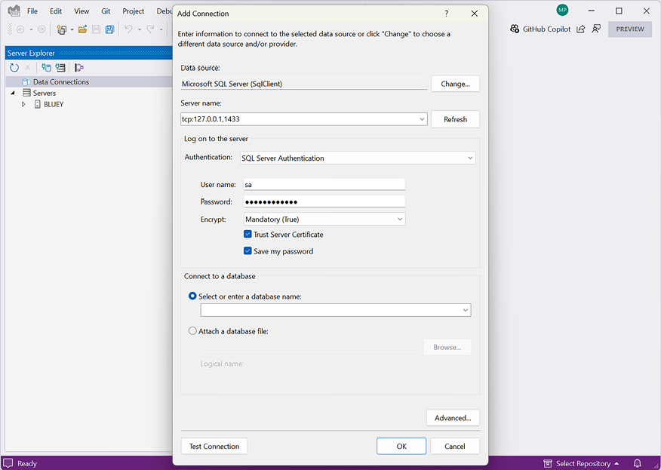
Task: Open the Project menu
Action: [133, 11]
